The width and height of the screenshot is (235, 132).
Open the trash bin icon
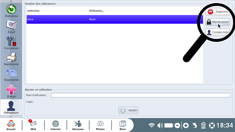203,125
